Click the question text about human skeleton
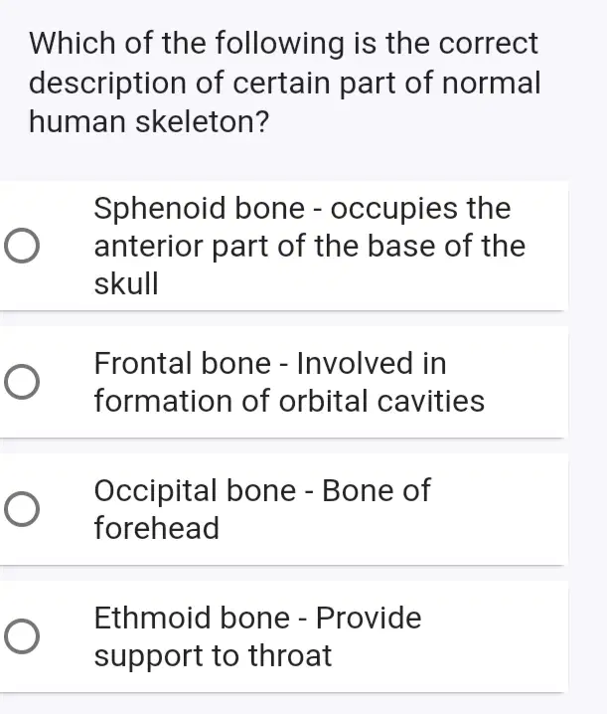The width and height of the screenshot is (607, 714). coord(285,83)
